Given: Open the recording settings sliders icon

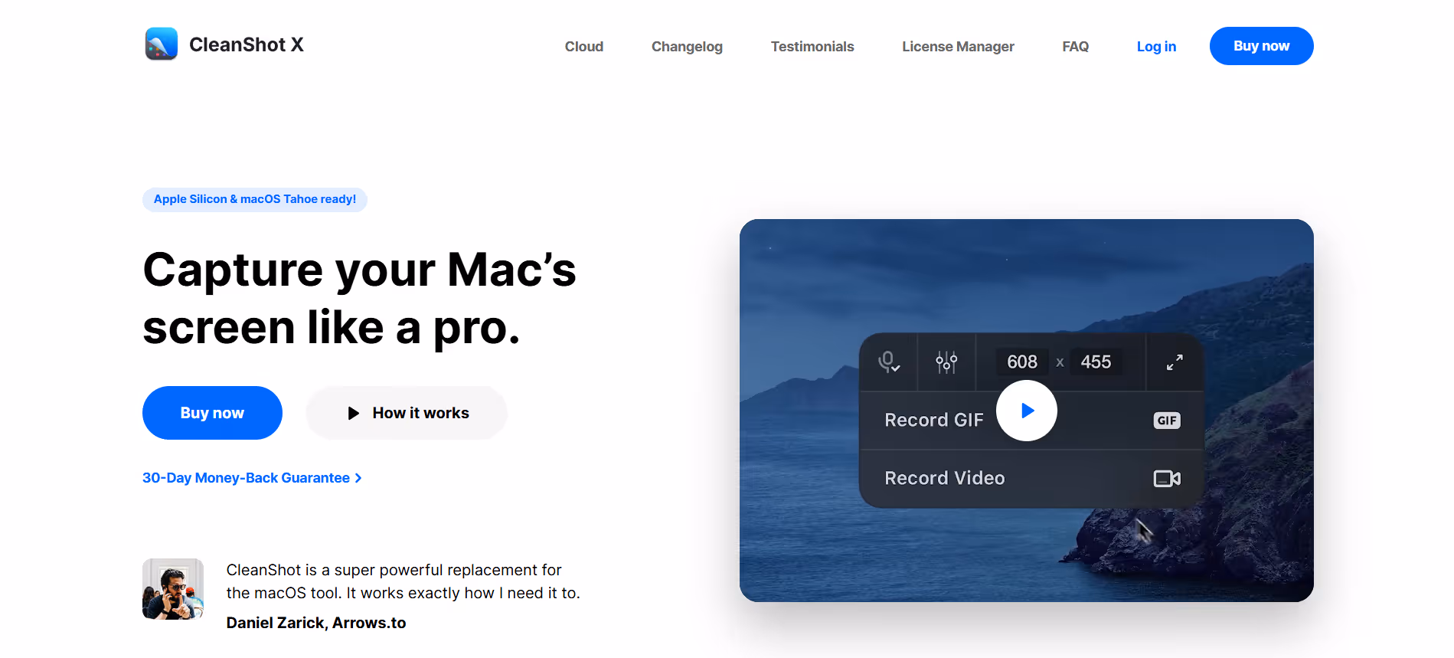Looking at the screenshot, I should (x=946, y=362).
